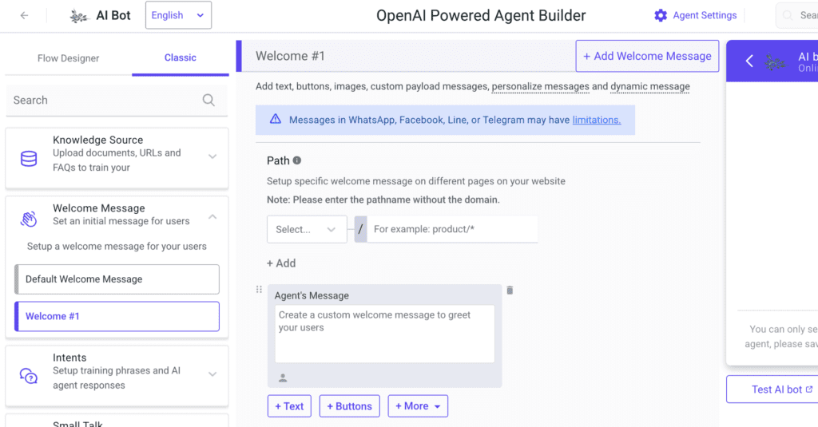Open the limitations link
The height and width of the screenshot is (427, 818).
click(597, 120)
